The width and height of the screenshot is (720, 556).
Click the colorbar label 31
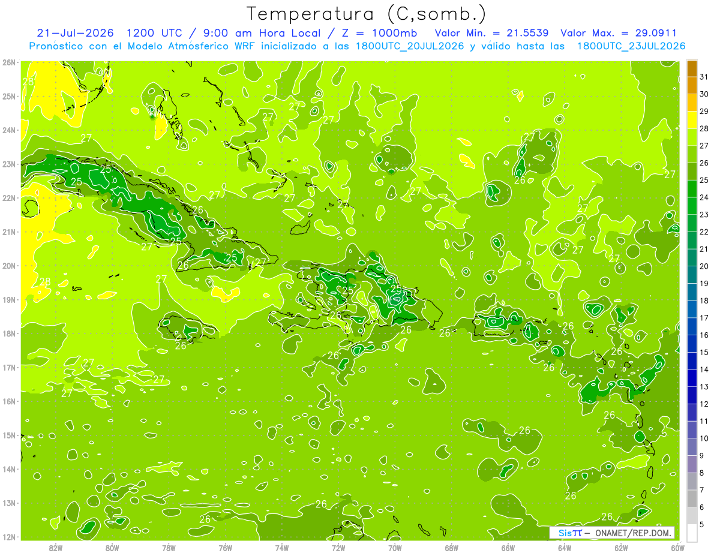coord(704,77)
